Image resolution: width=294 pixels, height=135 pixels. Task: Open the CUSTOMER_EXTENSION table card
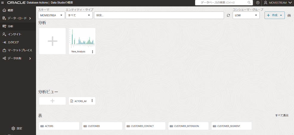tap(188, 126)
